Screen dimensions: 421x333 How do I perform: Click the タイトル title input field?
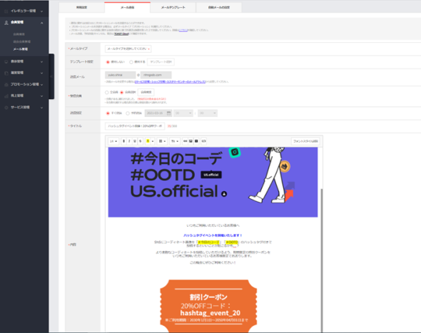(135, 125)
